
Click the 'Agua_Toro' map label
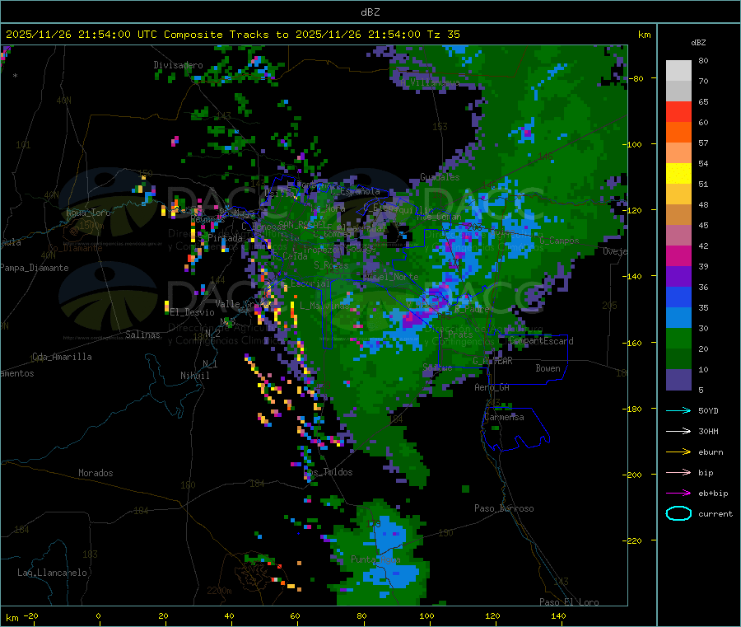tap(88, 213)
